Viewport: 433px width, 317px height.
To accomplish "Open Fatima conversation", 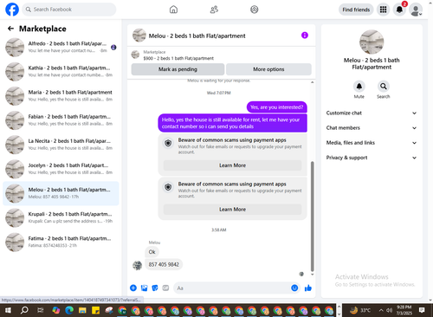I will point(61,242).
